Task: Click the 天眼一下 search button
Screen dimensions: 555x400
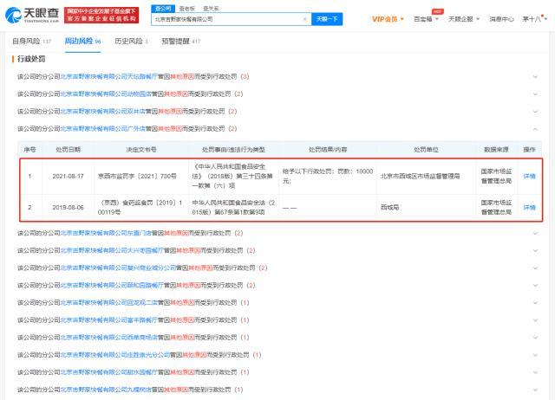Action: [327, 19]
